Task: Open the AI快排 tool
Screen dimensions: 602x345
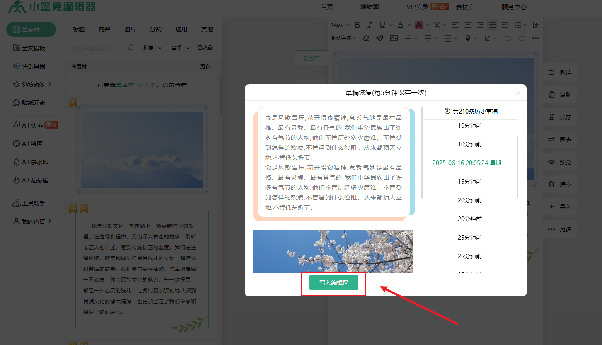Action: coord(35,125)
